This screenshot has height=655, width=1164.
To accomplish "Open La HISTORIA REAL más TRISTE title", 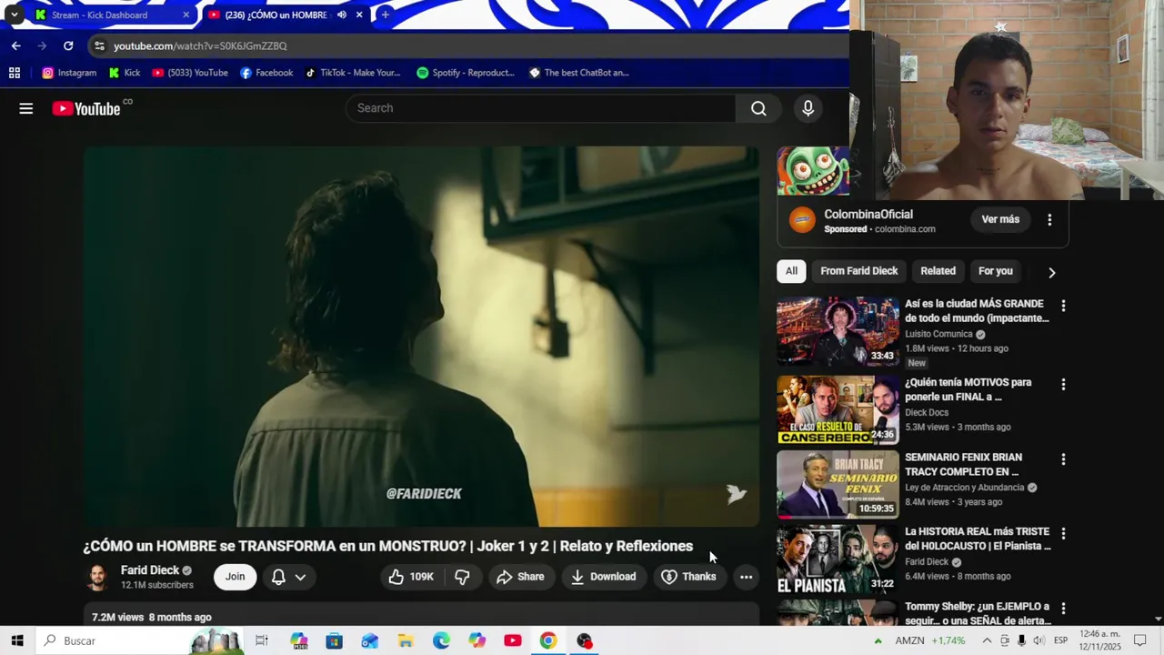I will (978, 539).
